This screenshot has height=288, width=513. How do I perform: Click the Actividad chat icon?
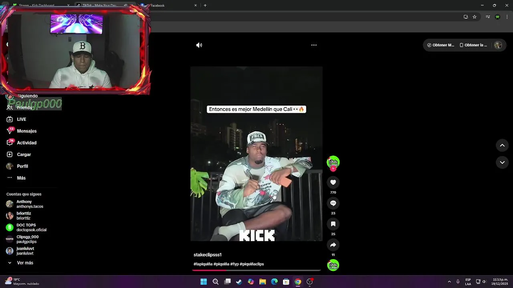click(x=10, y=143)
